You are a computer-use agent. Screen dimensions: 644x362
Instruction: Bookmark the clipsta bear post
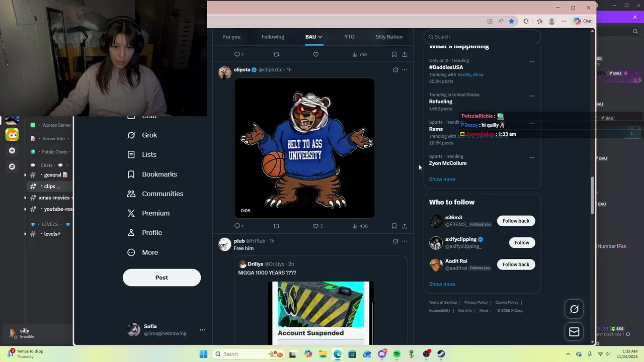coord(394,226)
